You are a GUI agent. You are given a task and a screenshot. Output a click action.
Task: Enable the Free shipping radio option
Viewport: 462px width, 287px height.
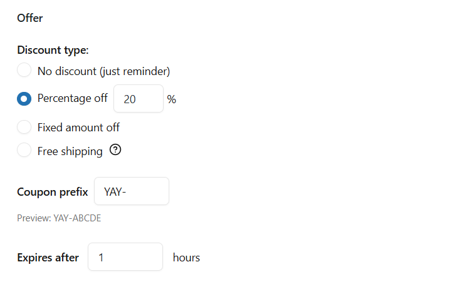(24, 151)
